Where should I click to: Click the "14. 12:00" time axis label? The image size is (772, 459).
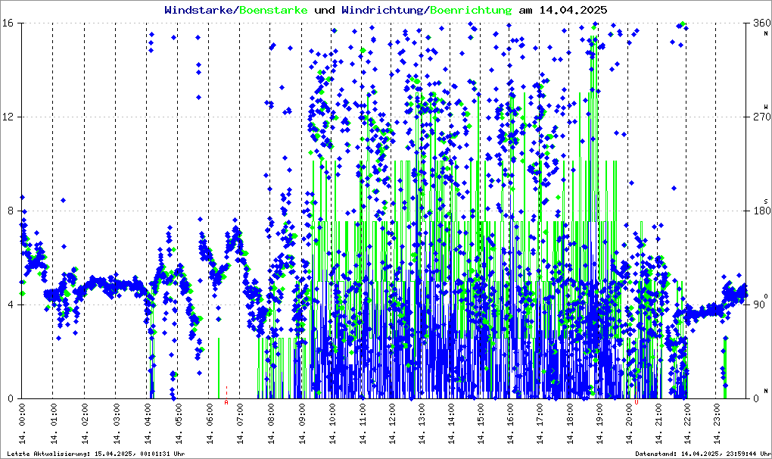click(392, 424)
